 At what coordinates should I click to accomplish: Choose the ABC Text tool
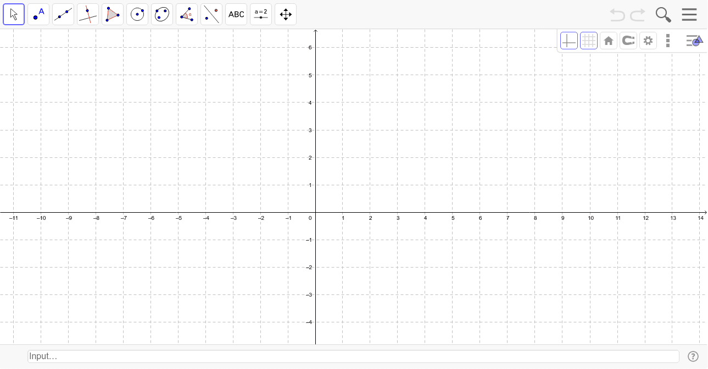pos(236,14)
